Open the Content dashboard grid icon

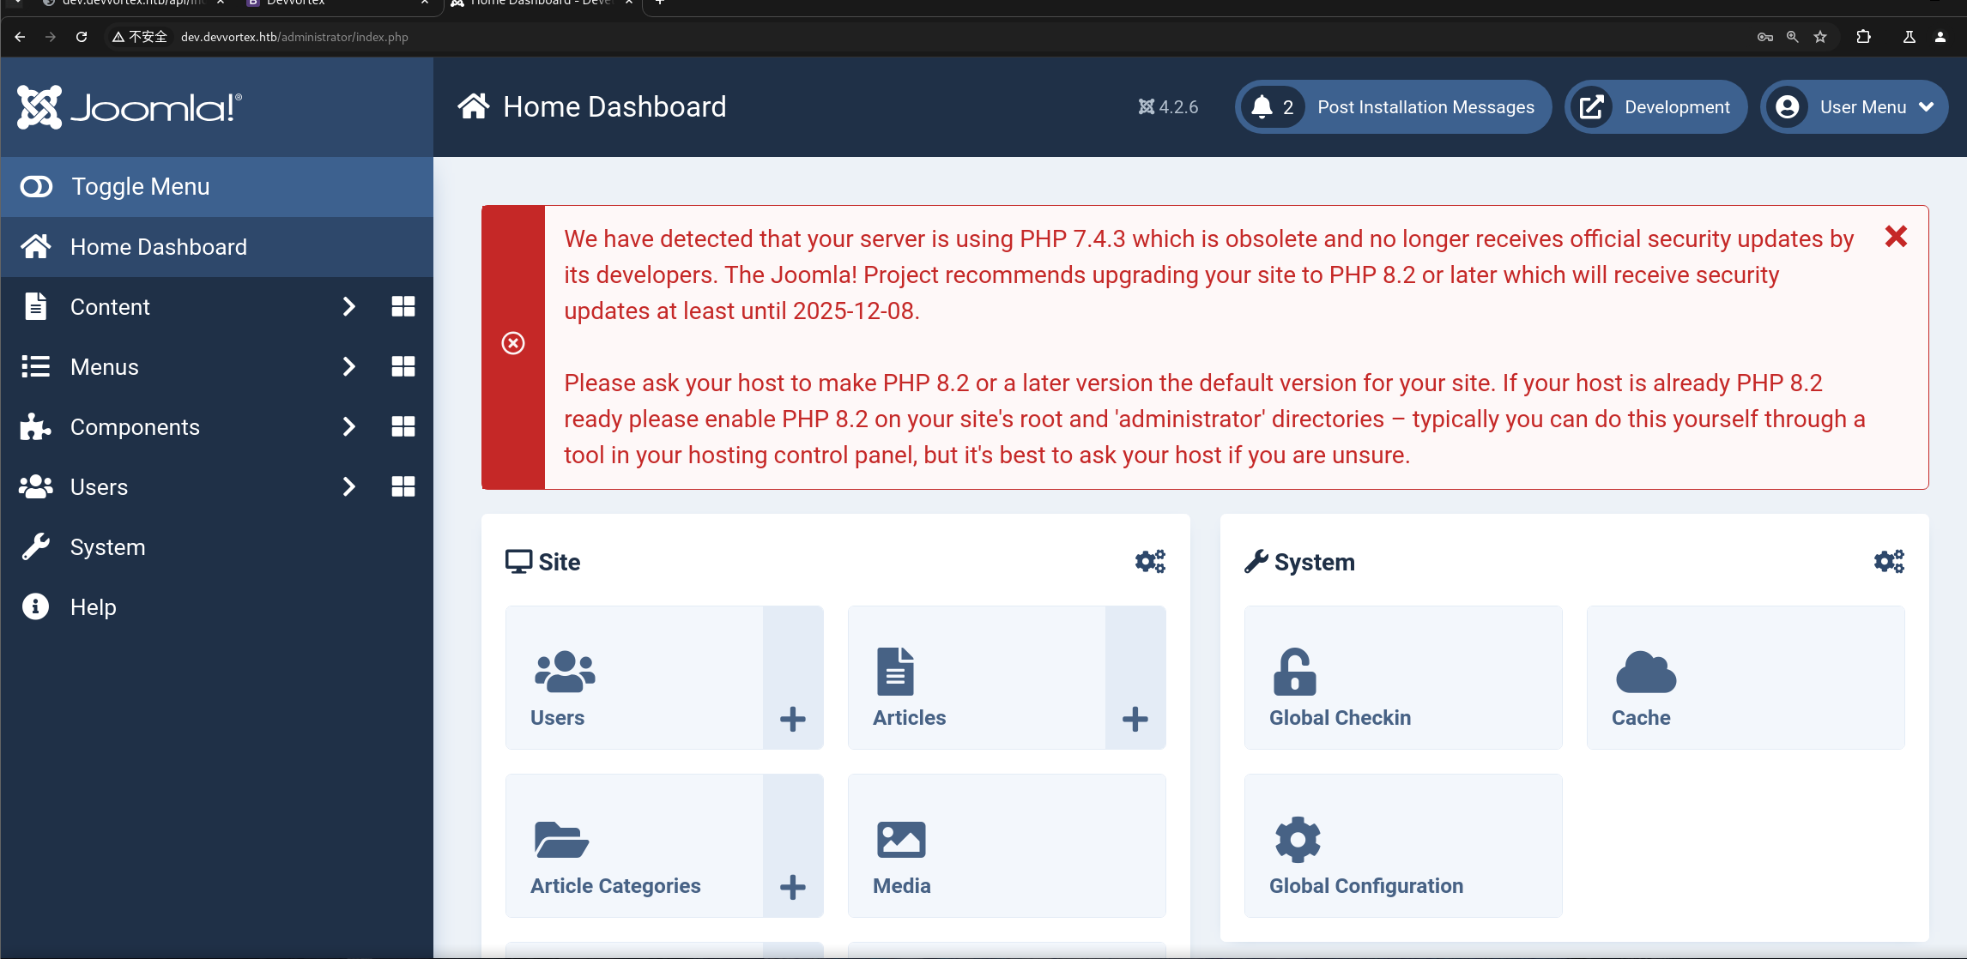402,307
